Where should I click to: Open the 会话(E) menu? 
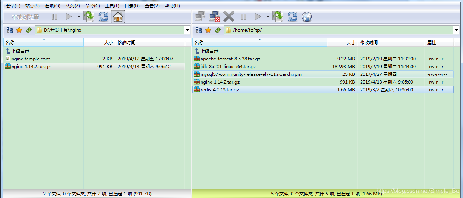(13, 6)
